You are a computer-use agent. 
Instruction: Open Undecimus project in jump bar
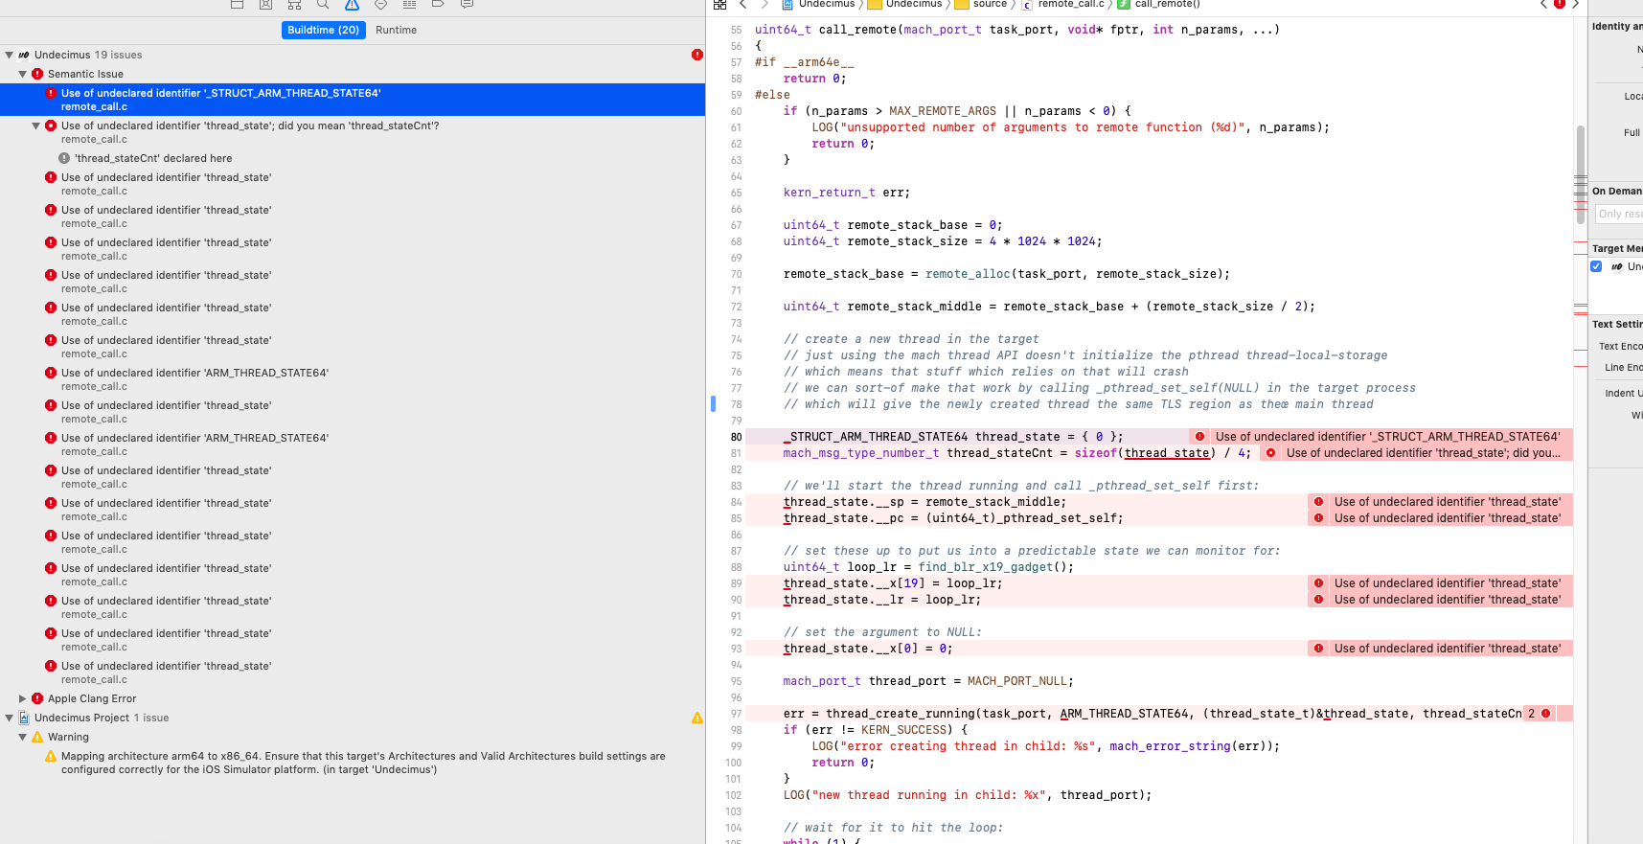tap(819, 4)
